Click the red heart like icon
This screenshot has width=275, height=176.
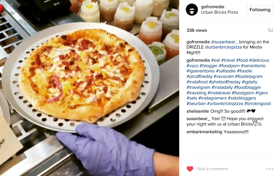pos(190,169)
